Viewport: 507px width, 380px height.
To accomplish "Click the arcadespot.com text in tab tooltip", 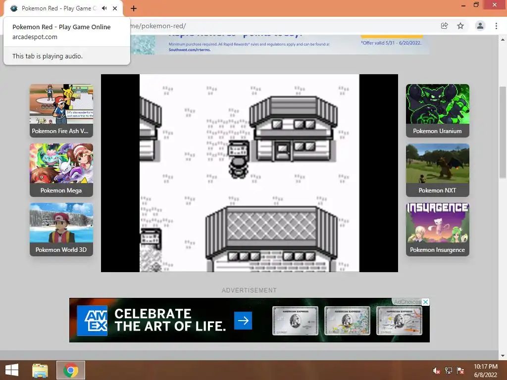I will click(35, 37).
